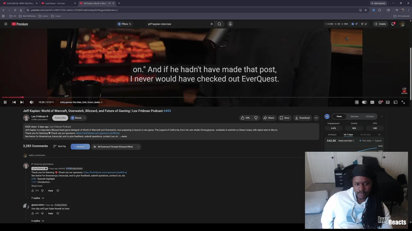
Task: Open the Filters dropdown near search
Action: (x=124, y=24)
